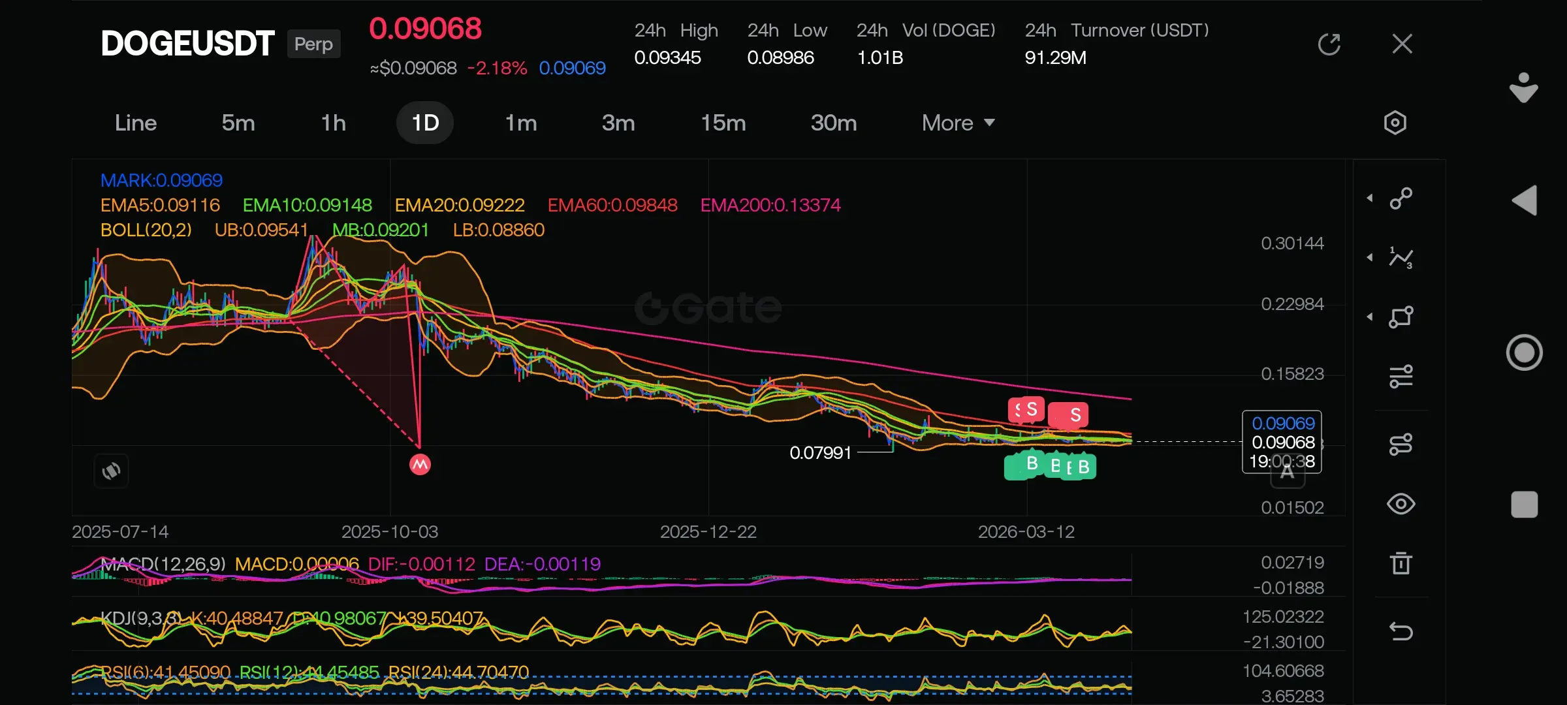Select the wave pattern drawing tool
Image resolution: width=1567 pixels, height=705 pixels.
point(1401,258)
